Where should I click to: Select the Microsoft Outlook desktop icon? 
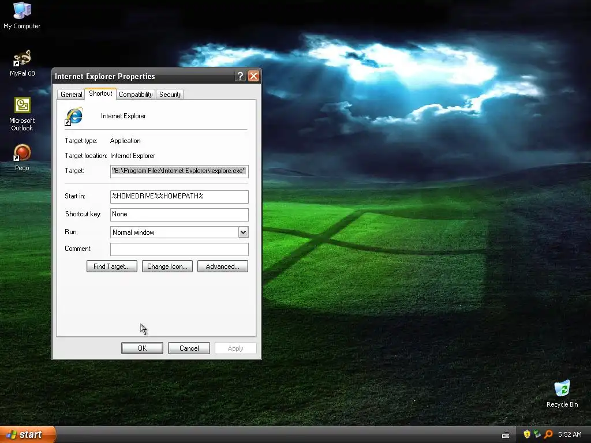23,114
